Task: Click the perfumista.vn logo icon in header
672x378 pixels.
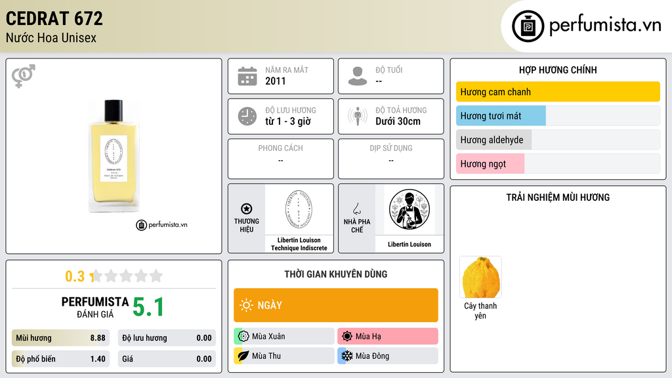Action: click(528, 26)
